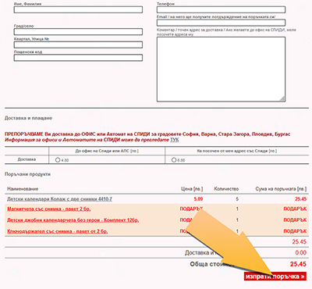Click the Доставка и плащане heading
The height and width of the screenshot is (289, 312).
[28, 118]
